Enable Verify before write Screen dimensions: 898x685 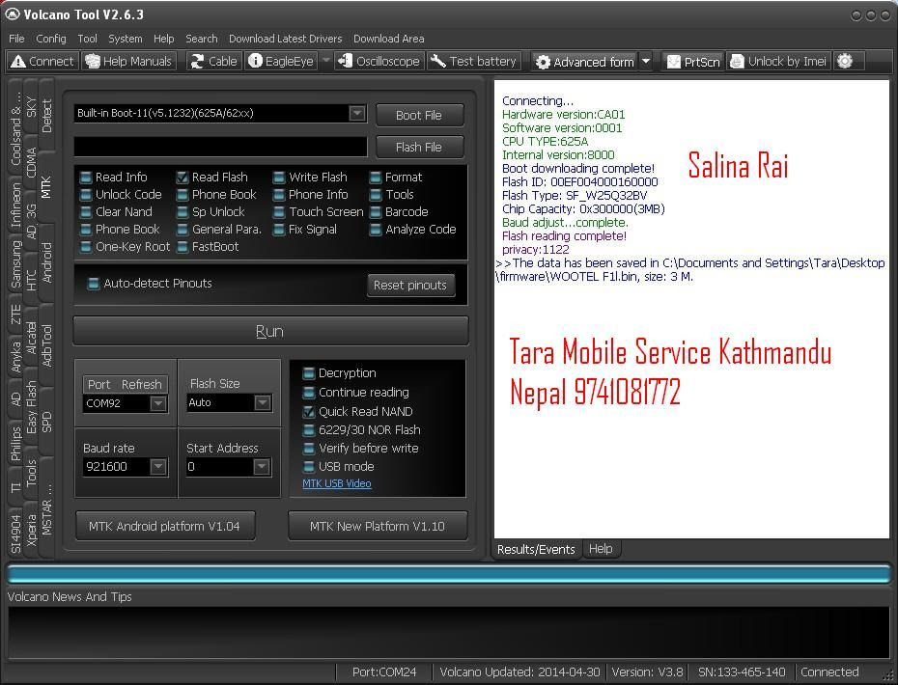click(x=309, y=448)
